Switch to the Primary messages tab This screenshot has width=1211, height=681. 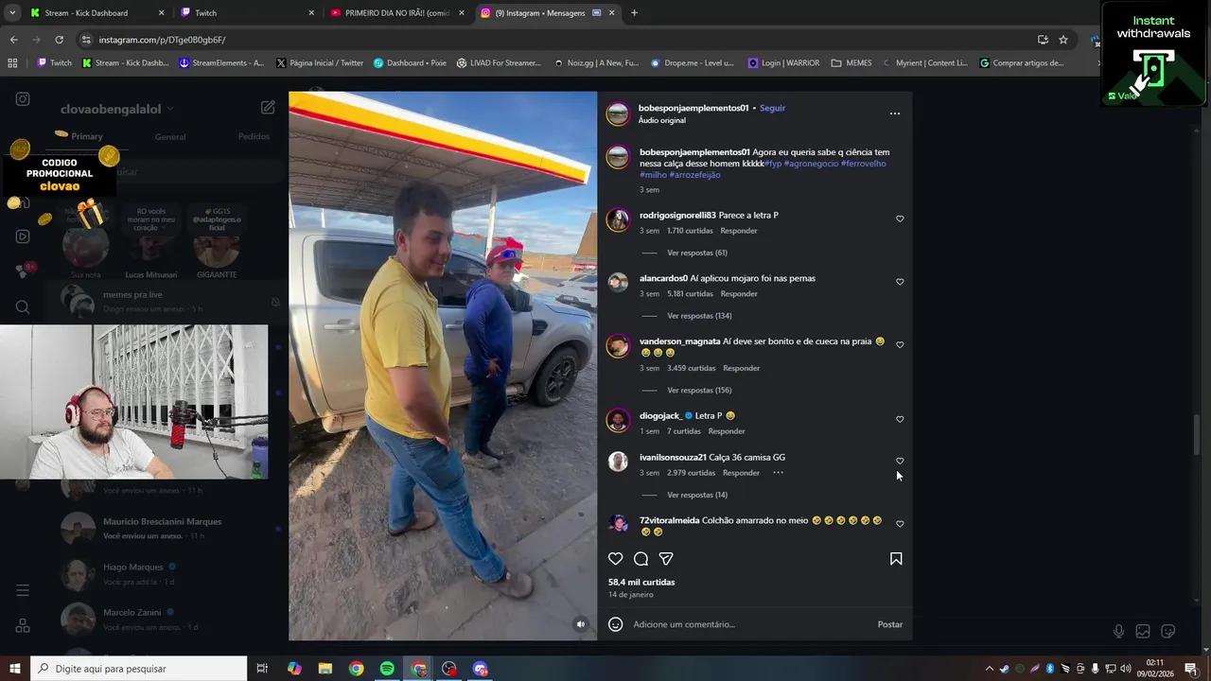click(86, 136)
